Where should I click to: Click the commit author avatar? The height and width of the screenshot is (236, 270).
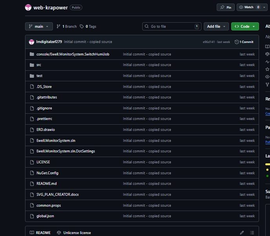point(31,42)
